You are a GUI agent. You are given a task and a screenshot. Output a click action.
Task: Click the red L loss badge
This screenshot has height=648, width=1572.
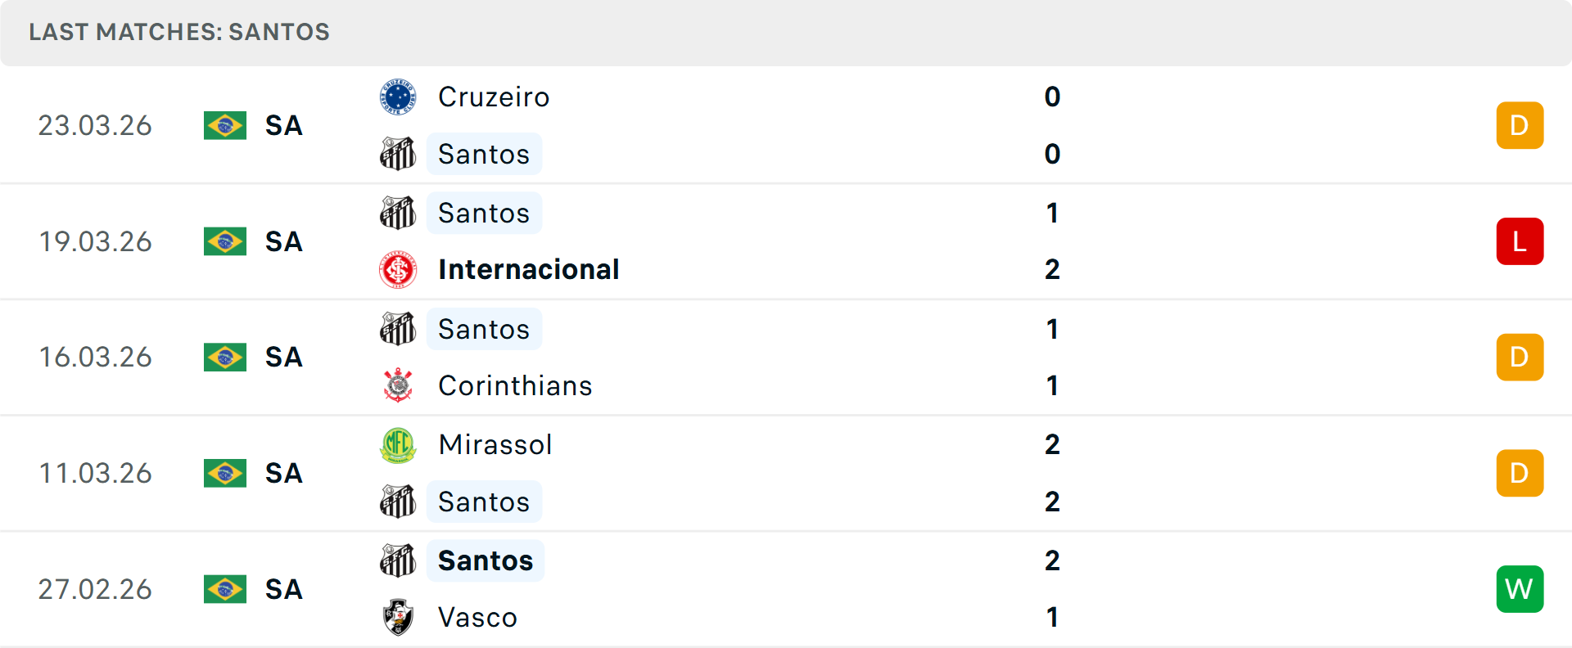1520,241
